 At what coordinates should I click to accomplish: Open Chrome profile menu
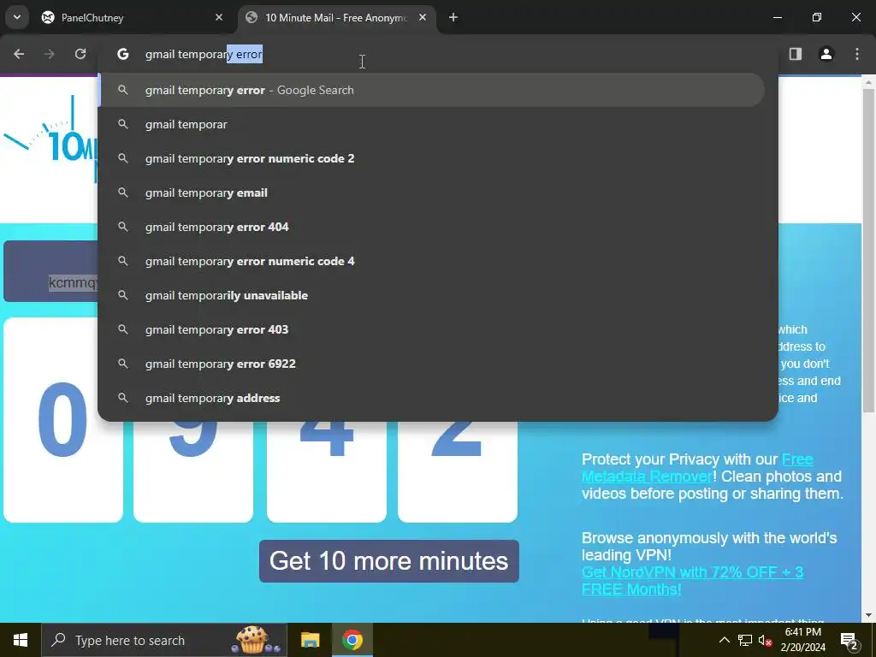click(826, 54)
